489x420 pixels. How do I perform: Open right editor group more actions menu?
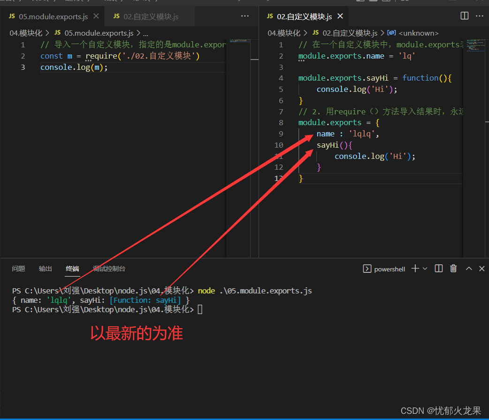pyautogui.click(x=479, y=16)
